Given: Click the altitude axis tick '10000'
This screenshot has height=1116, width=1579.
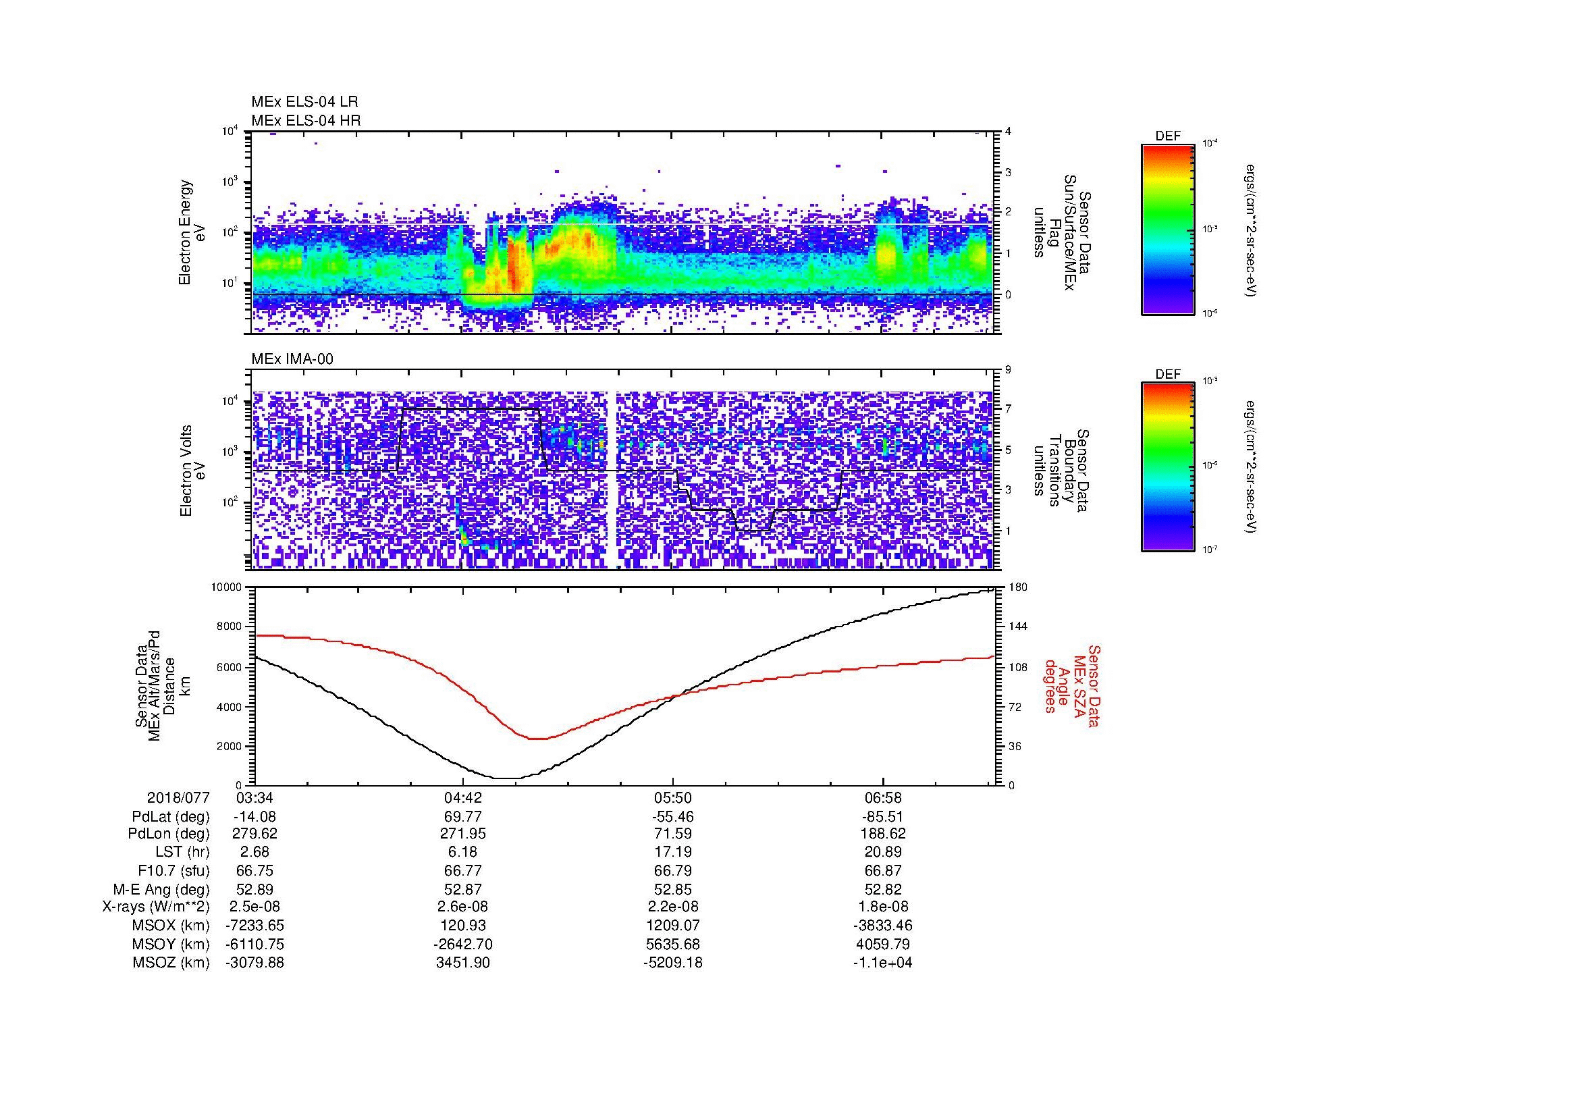Looking at the screenshot, I should (x=228, y=587).
